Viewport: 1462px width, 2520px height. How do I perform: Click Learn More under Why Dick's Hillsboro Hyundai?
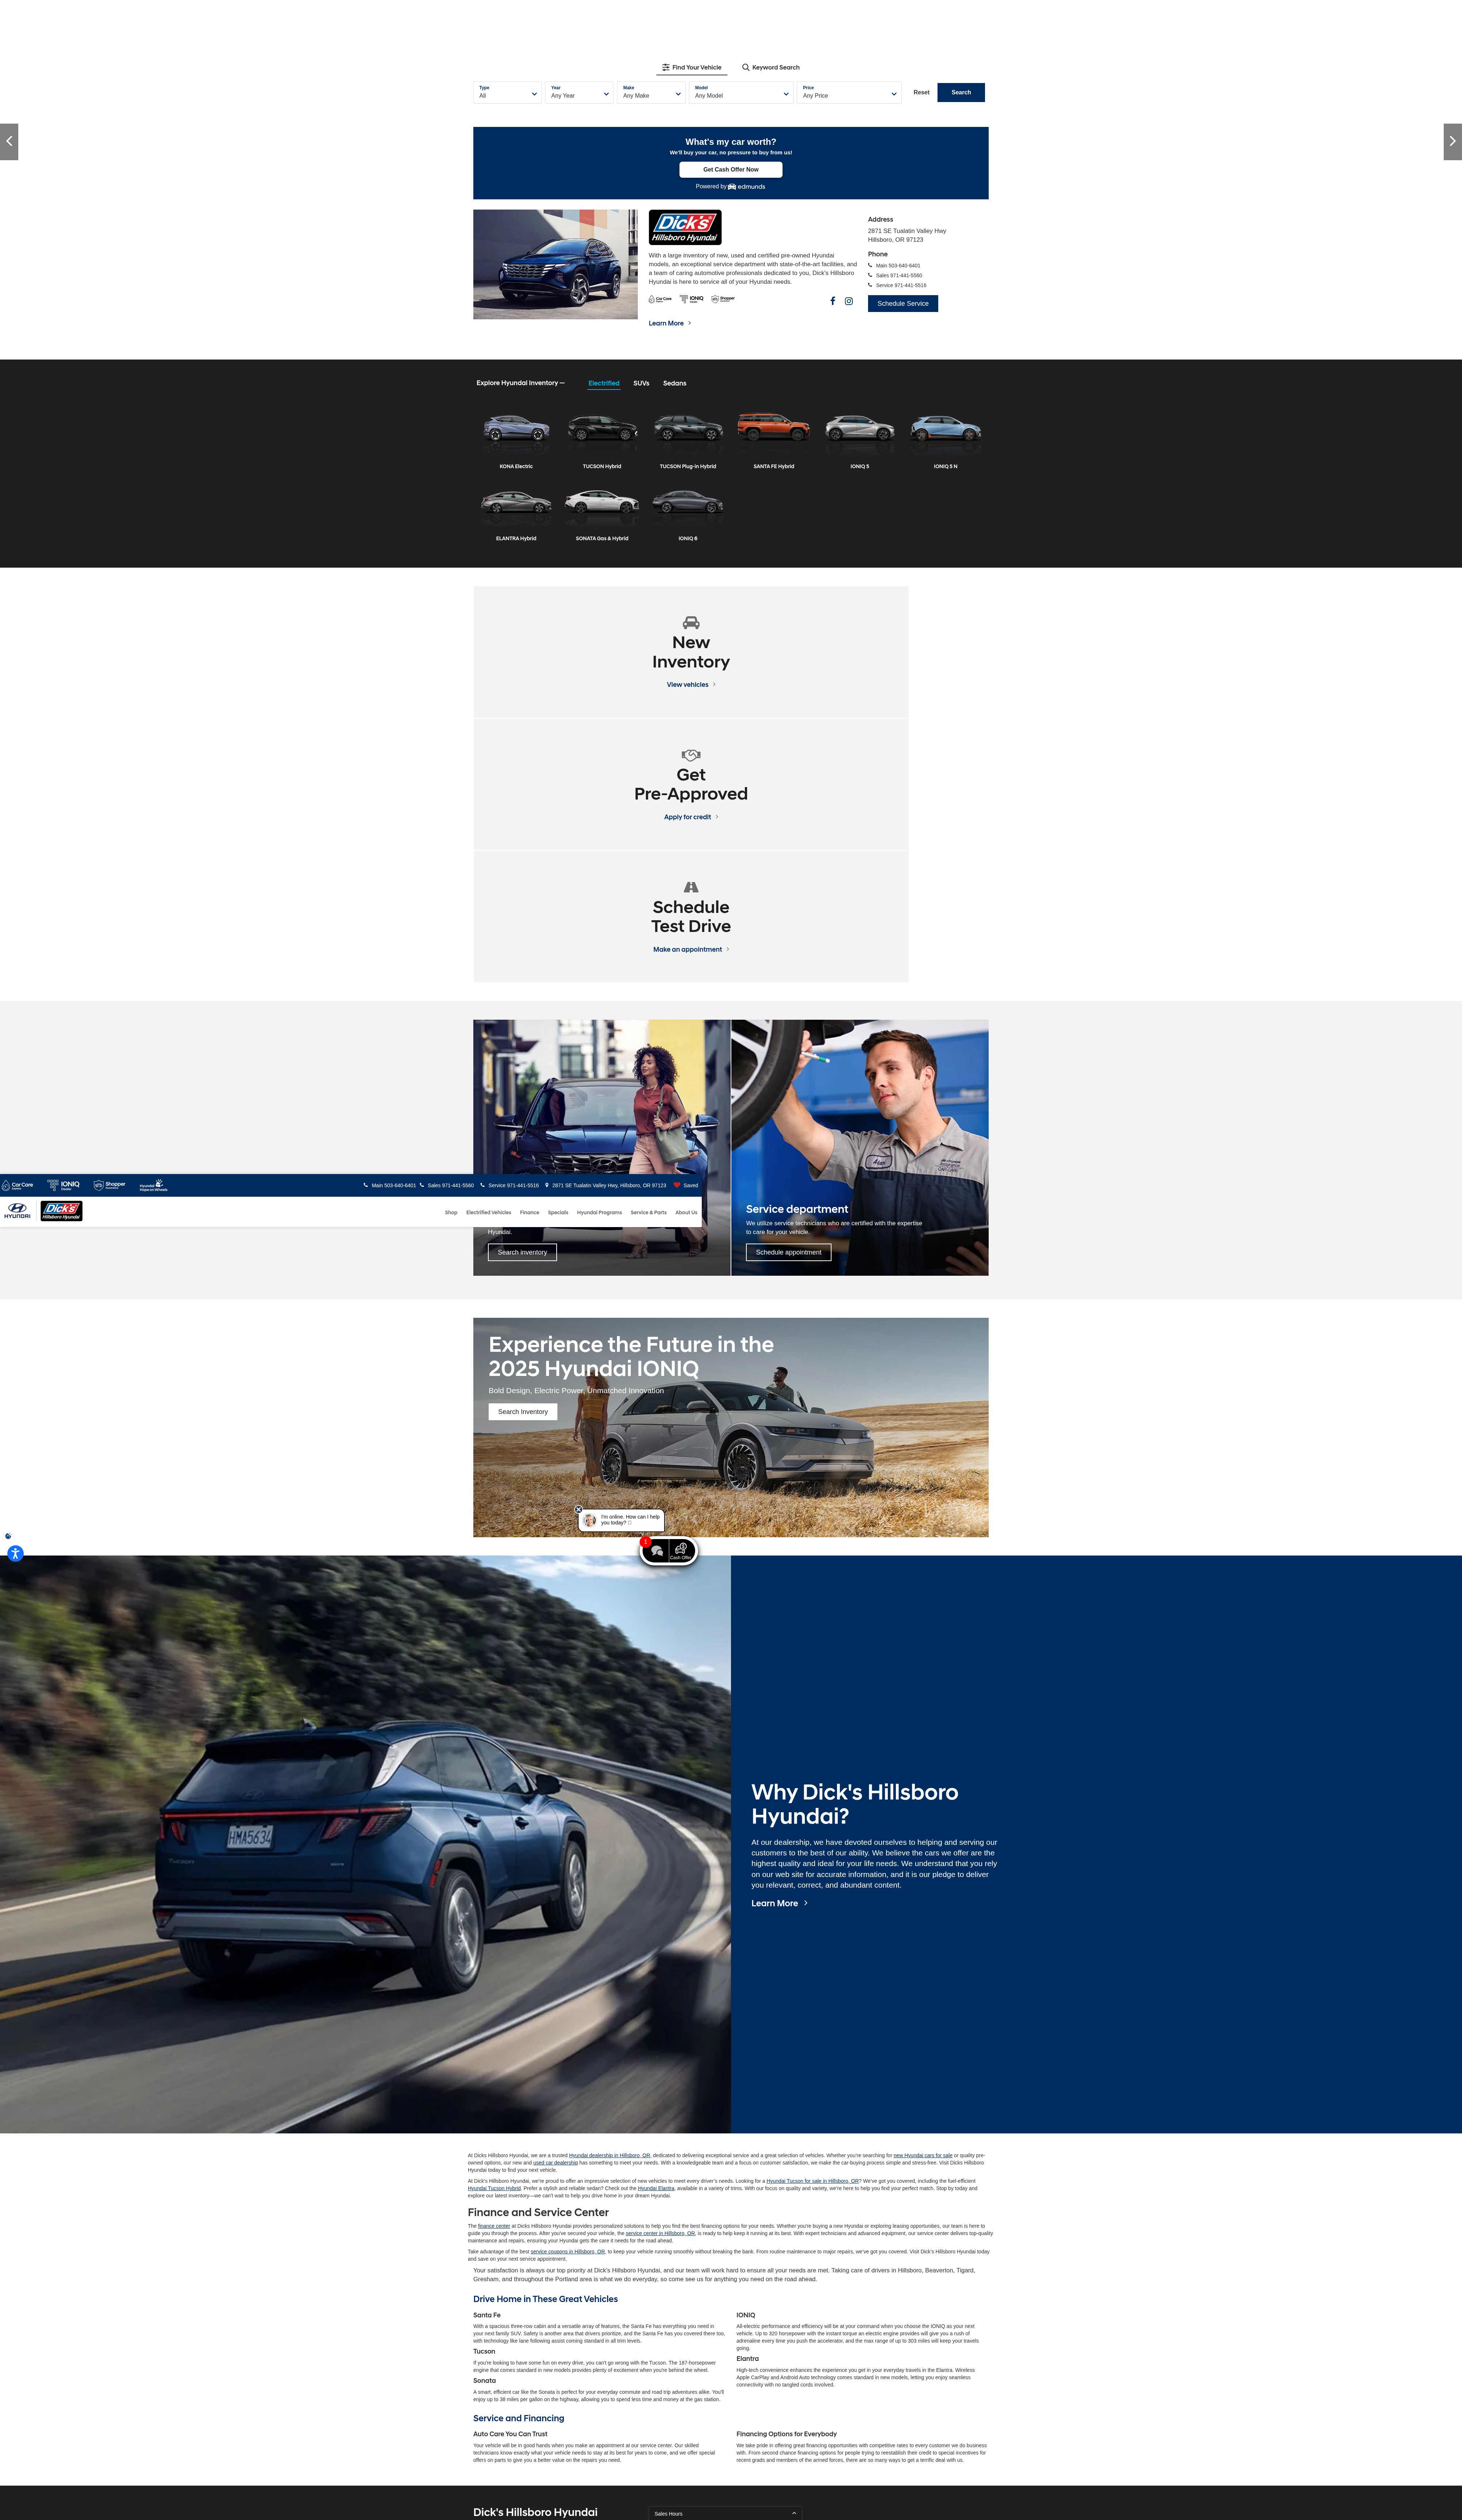tap(780, 1903)
